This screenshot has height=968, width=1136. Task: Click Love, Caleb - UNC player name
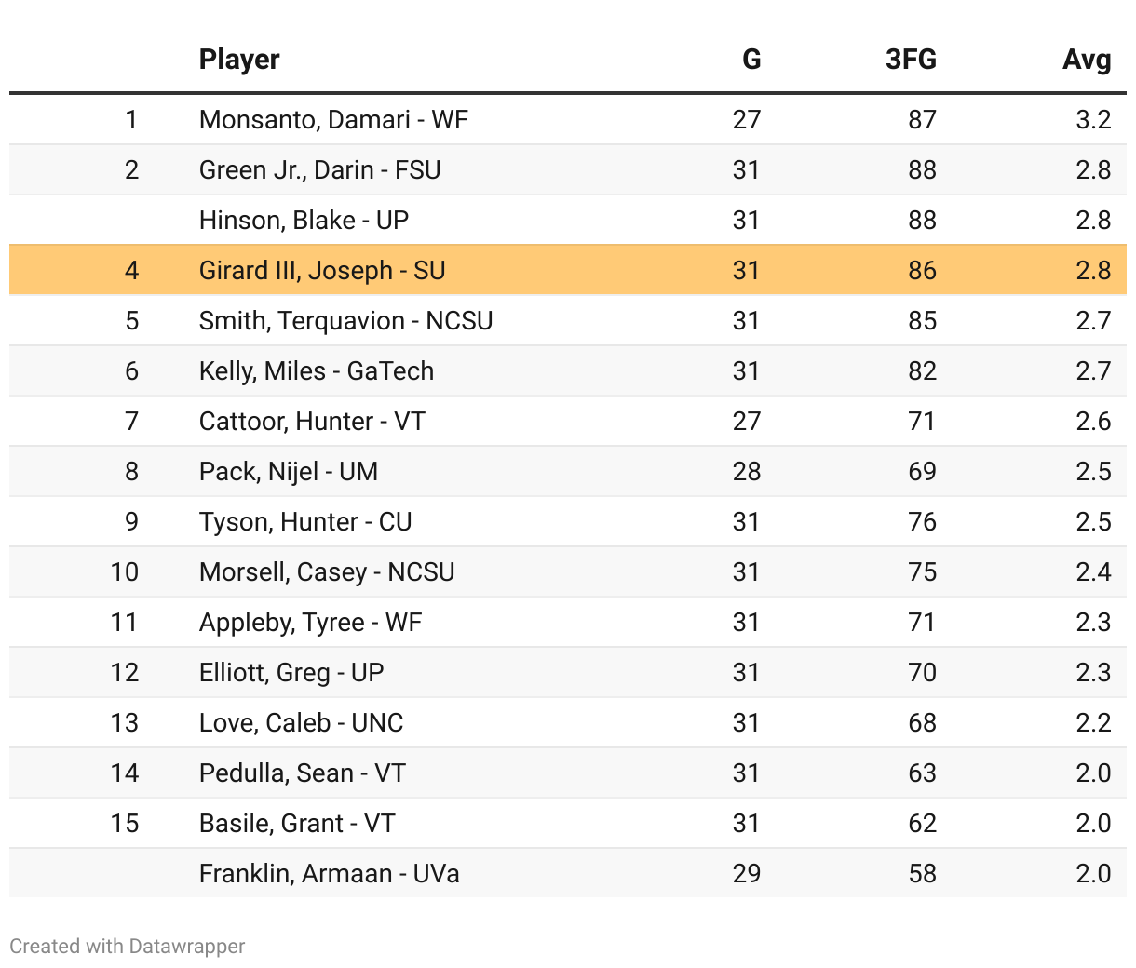[x=301, y=723]
